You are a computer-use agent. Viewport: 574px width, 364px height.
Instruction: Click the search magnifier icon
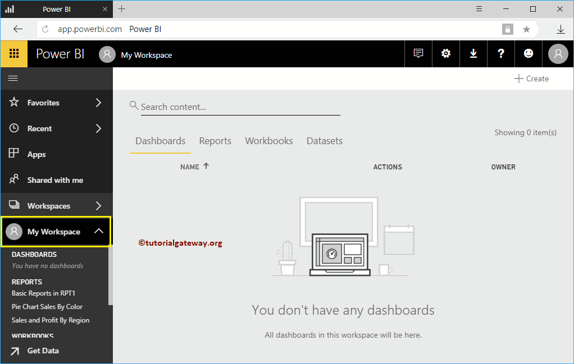pyautogui.click(x=134, y=105)
